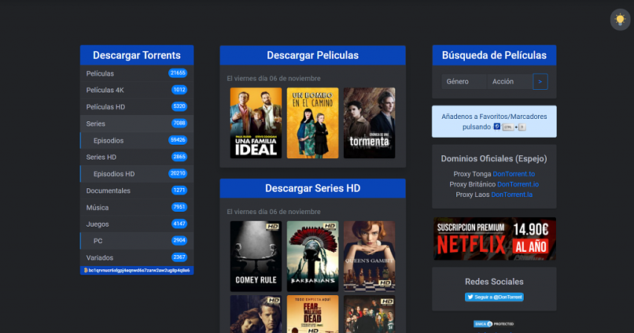
Task: Open the Episodios HD subcategory
Action: coord(137,173)
